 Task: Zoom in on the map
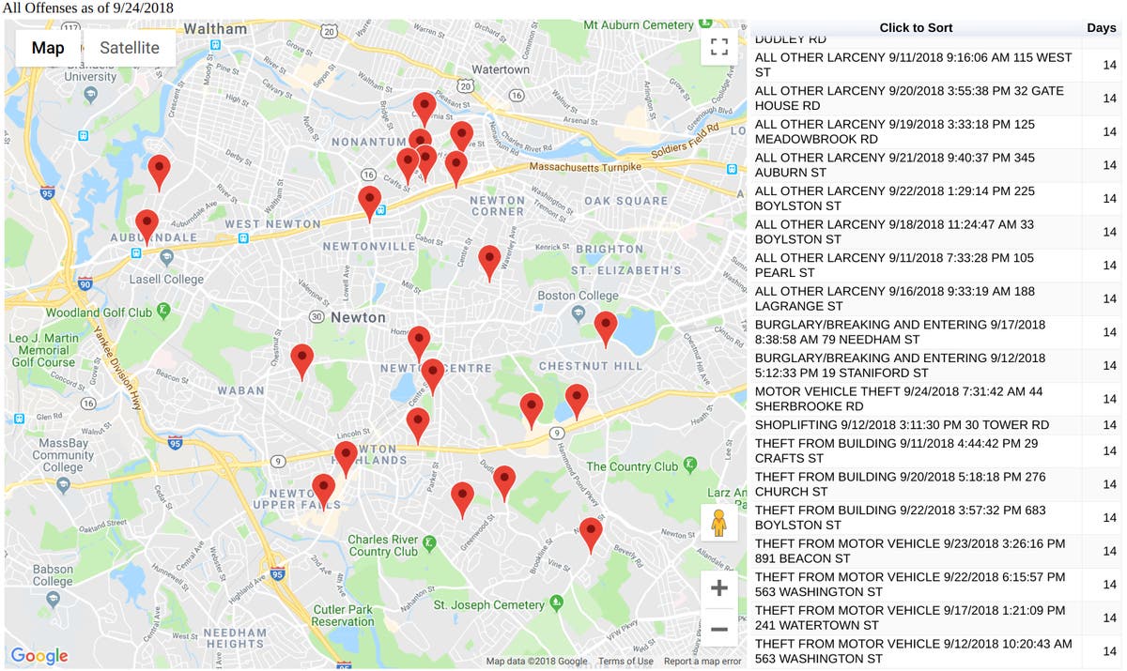point(718,588)
